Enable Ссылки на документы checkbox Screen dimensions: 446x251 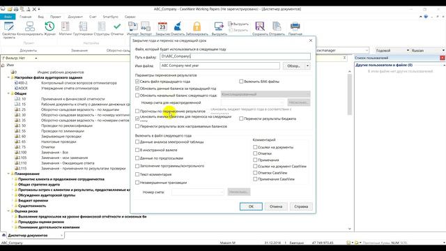pos(255,147)
